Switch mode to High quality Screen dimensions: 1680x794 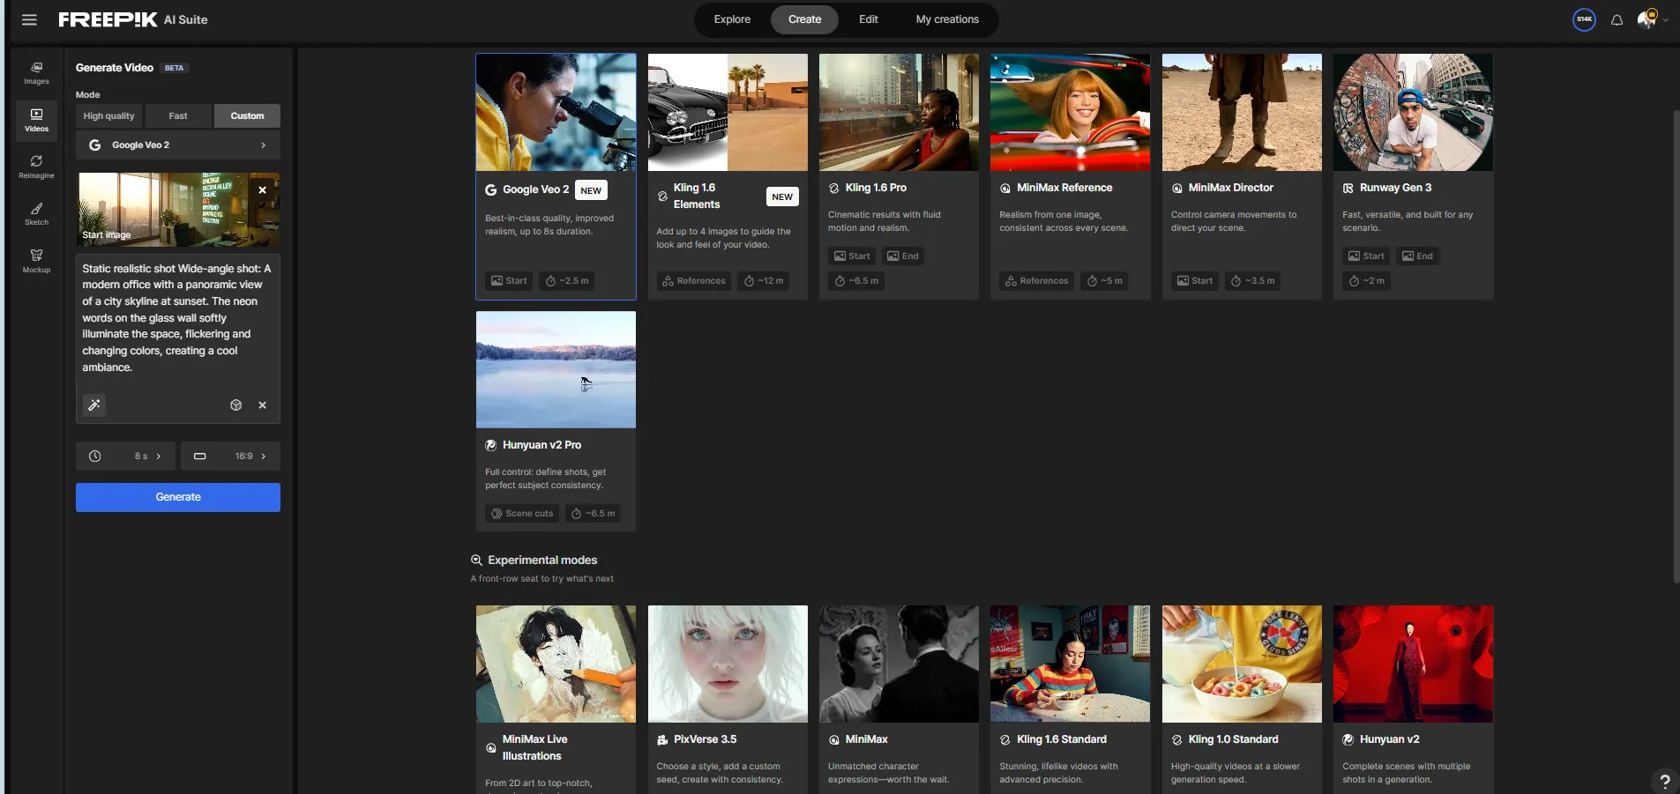click(x=108, y=116)
